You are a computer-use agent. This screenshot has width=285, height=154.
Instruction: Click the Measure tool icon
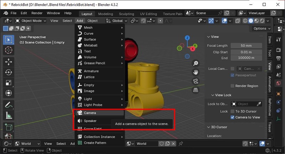click(9, 116)
